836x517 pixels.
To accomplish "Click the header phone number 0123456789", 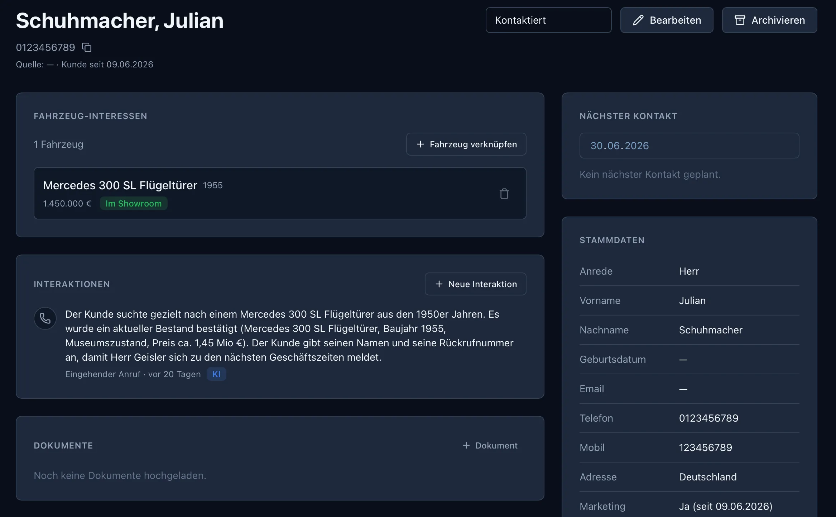I will [x=45, y=47].
